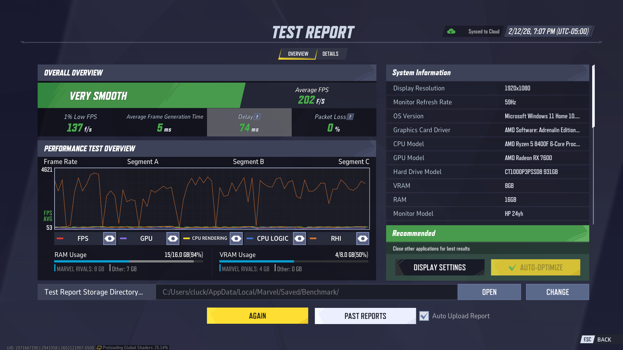Click the GPU Model Radeon RX 7600 row
Viewport: 623px width, 350px height.
click(x=487, y=158)
